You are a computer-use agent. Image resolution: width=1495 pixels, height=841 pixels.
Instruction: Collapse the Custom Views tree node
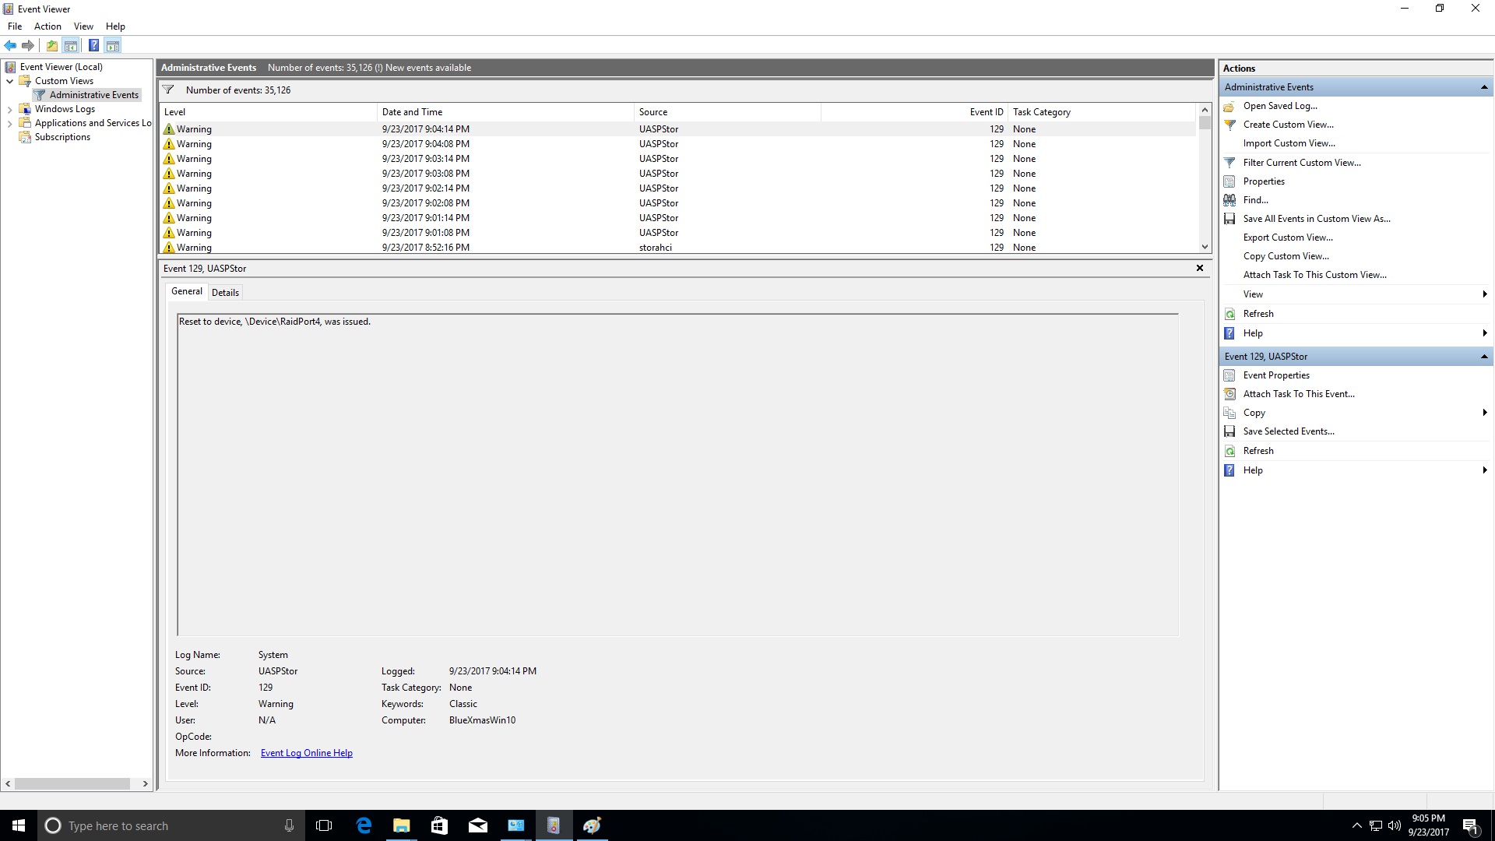9,81
